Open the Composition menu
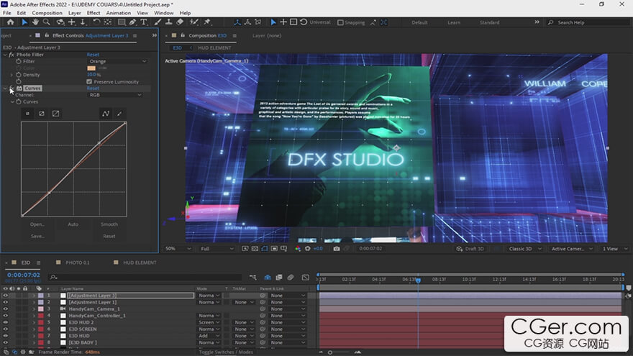Viewport: 633px width, 356px height. click(47, 13)
